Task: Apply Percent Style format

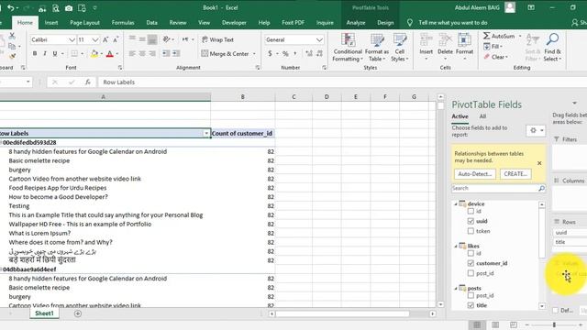Action: coord(285,54)
